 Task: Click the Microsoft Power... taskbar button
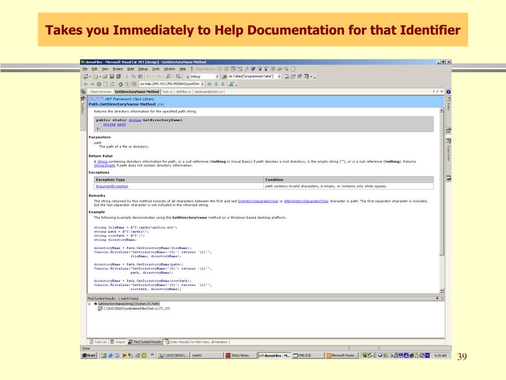(342, 355)
